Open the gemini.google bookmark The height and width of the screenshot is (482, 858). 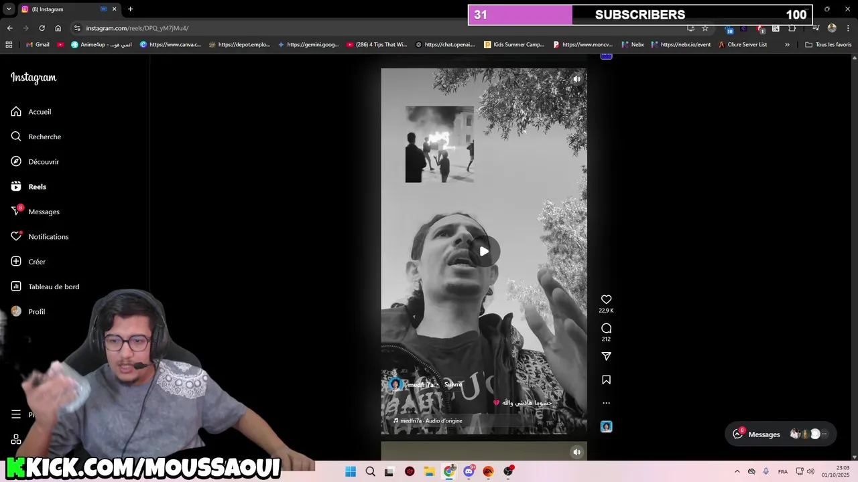coord(308,45)
